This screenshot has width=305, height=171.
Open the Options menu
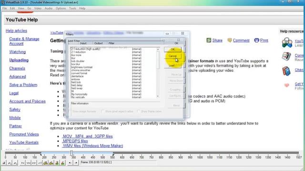[61, 9]
